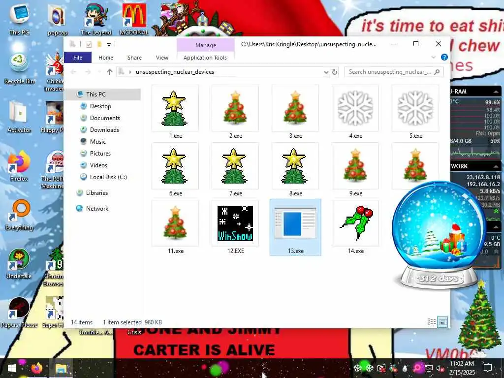Open the File menu

(78, 58)
